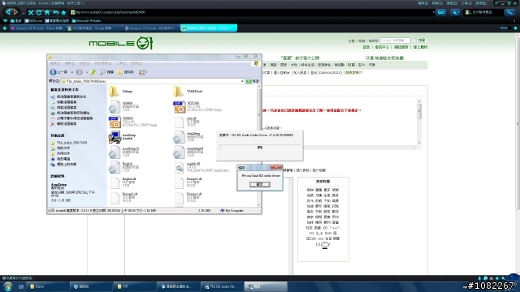Click browser URL address field

tap(252, 12)
